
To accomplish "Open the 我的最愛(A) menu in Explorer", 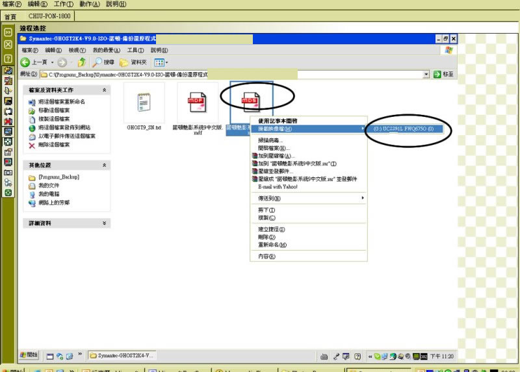I will (x=107, y=50).
